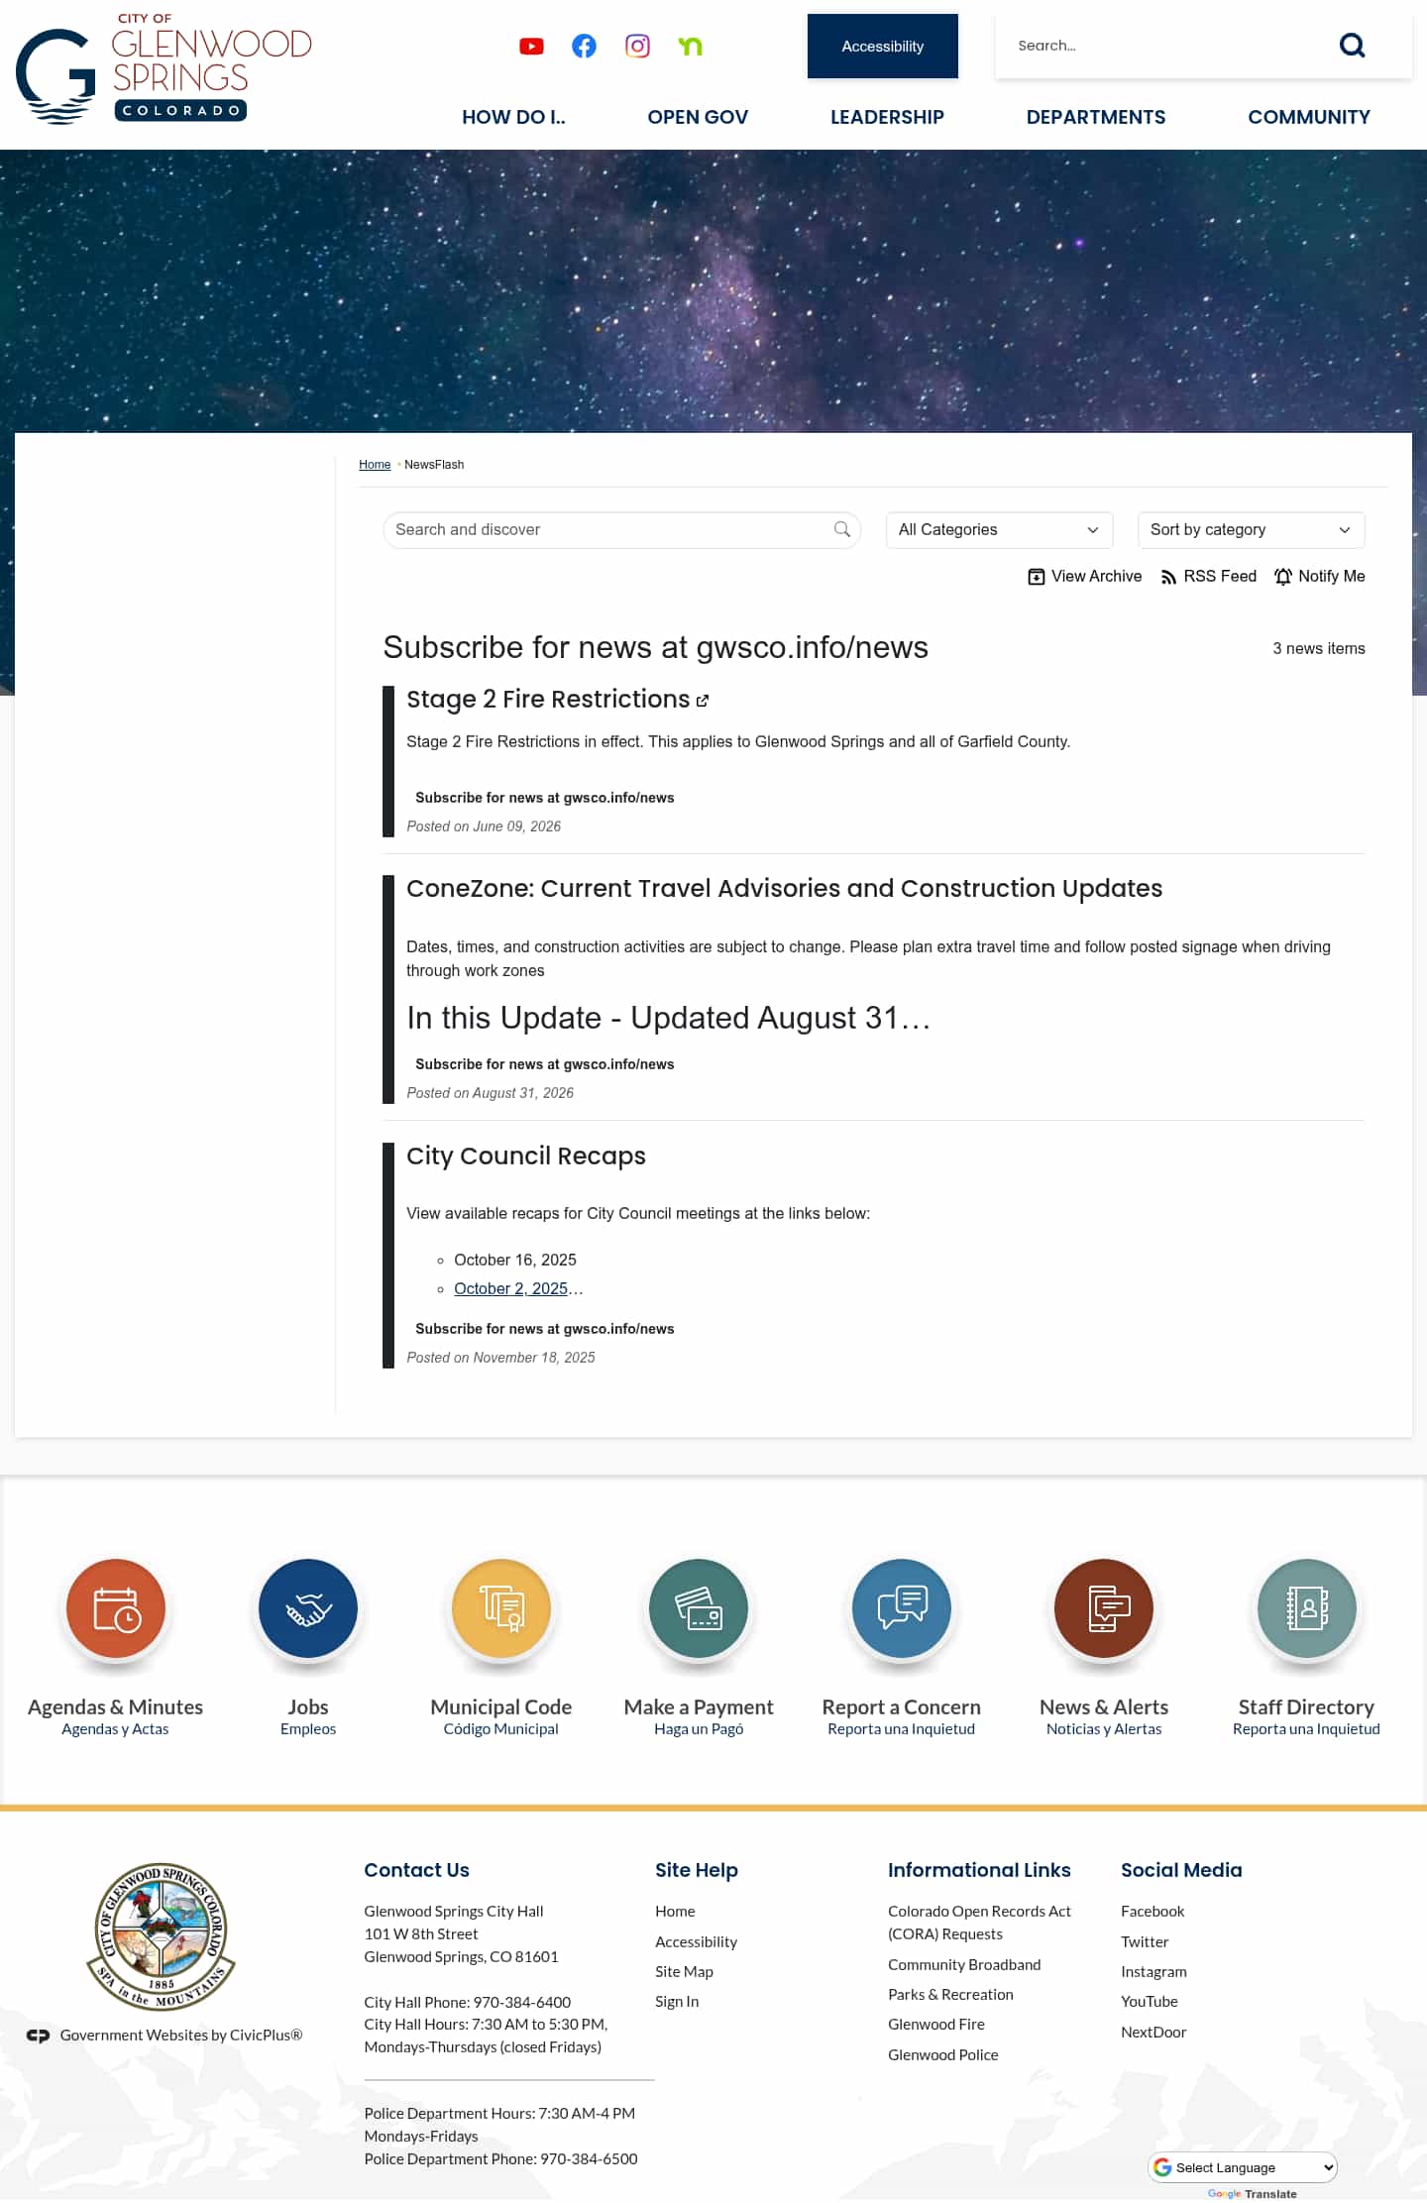
Task: Click the footer Home link under Site Help
Action: point(675,1911)
